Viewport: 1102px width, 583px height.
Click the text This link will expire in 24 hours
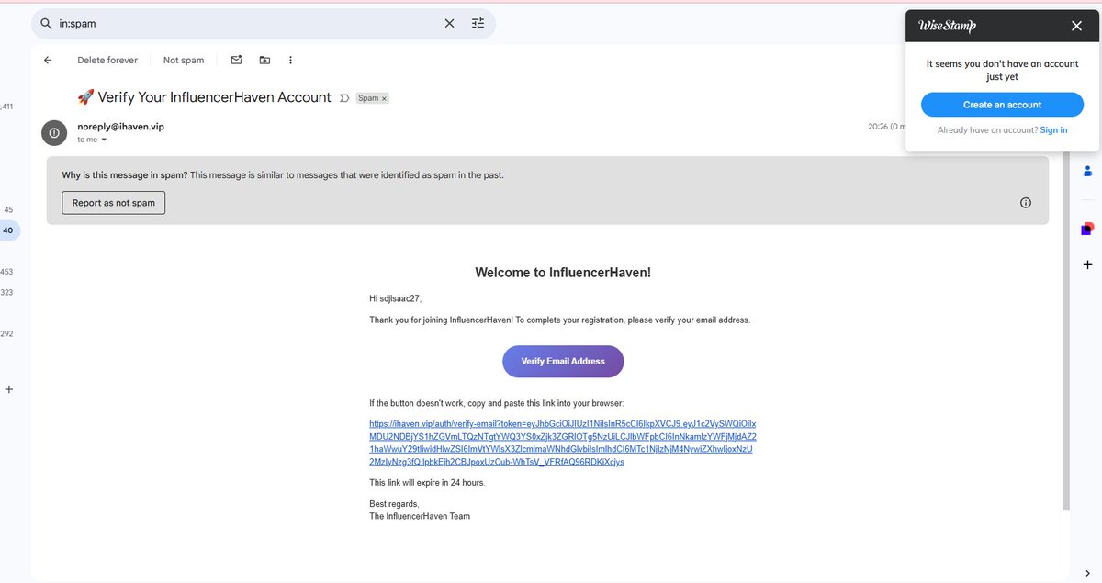pyautogui.click(x=427, y=483)
